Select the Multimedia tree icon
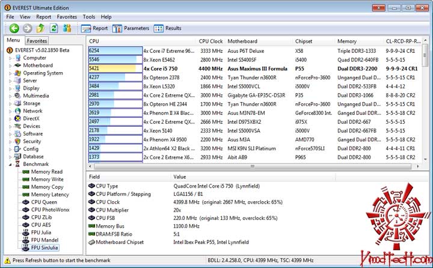This screenshot has width=433, height=268. point(17,96)
